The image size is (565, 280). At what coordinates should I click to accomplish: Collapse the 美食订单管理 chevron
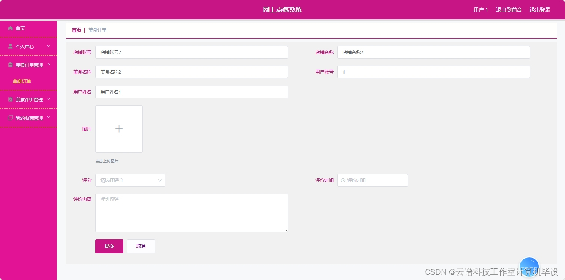tap(48, 65)
